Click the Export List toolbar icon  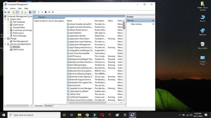[x=25, y=12]
